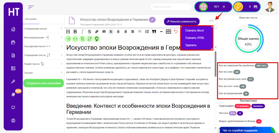
Task: Click the 465 word count badge
Action: [237, 72]
